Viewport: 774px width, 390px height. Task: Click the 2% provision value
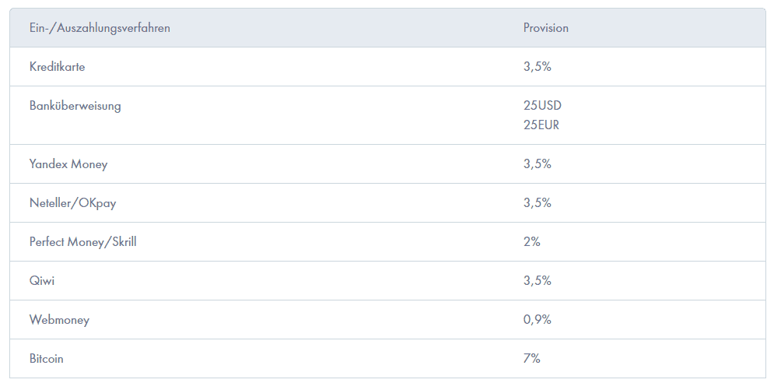(x=531, y=241)
